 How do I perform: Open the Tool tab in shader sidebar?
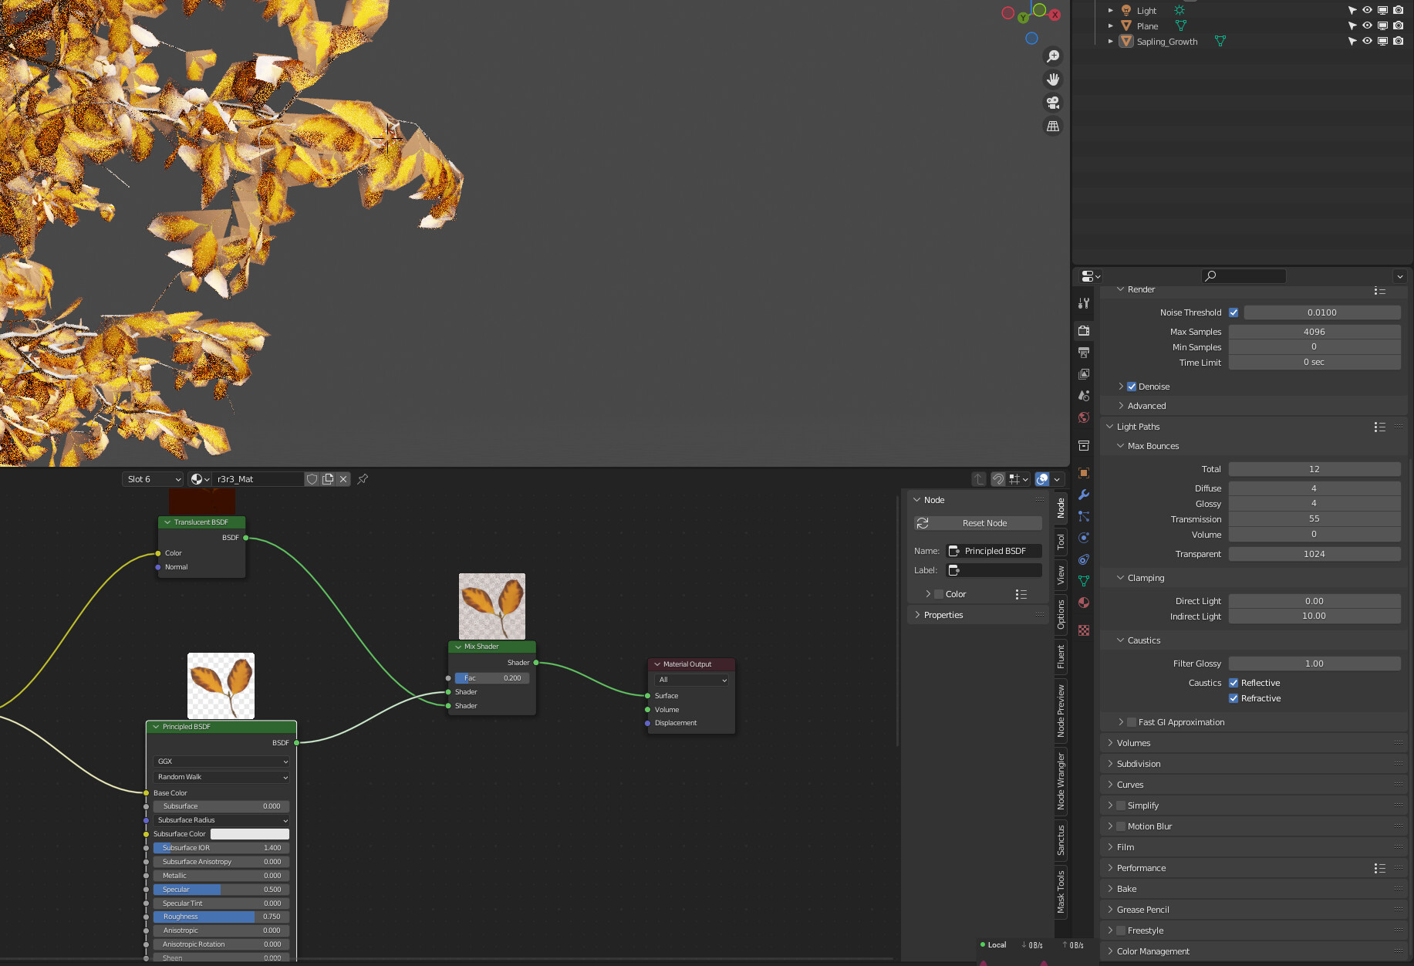click(1059, 540)
